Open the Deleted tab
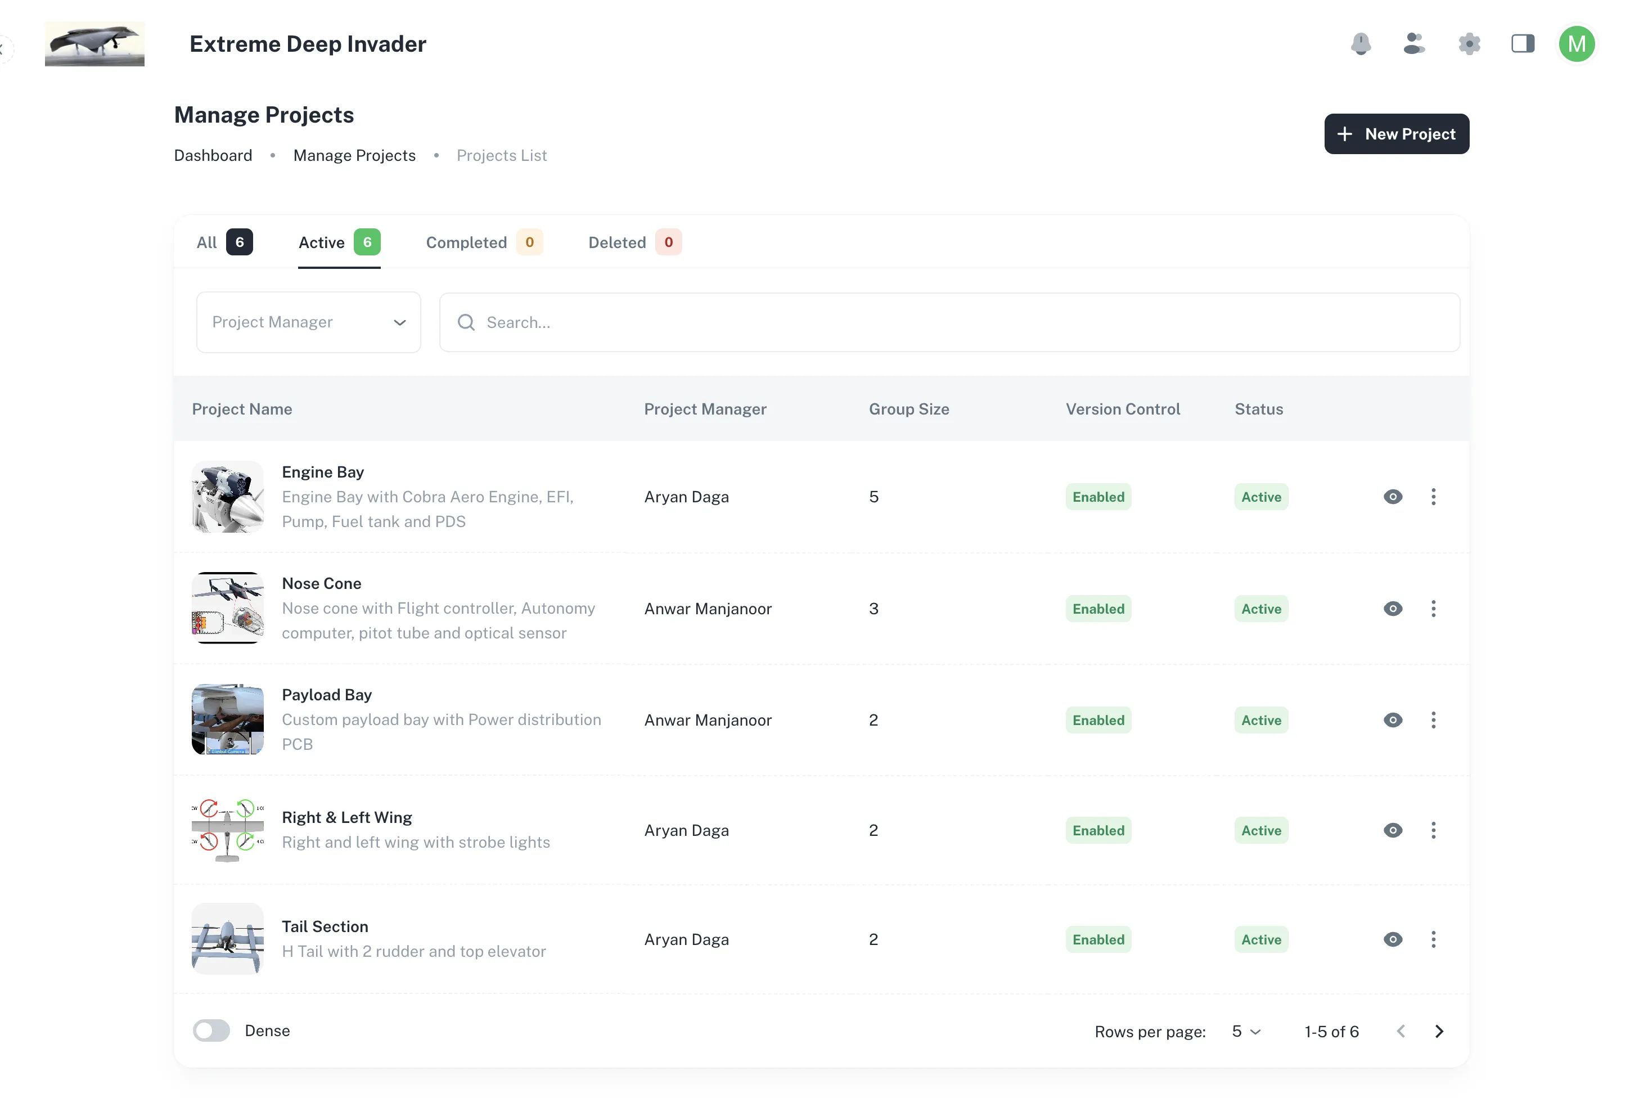Image resolution: width=1639 pixels, height=1107 pixels. pyautogui.click(x=634, y=242)
